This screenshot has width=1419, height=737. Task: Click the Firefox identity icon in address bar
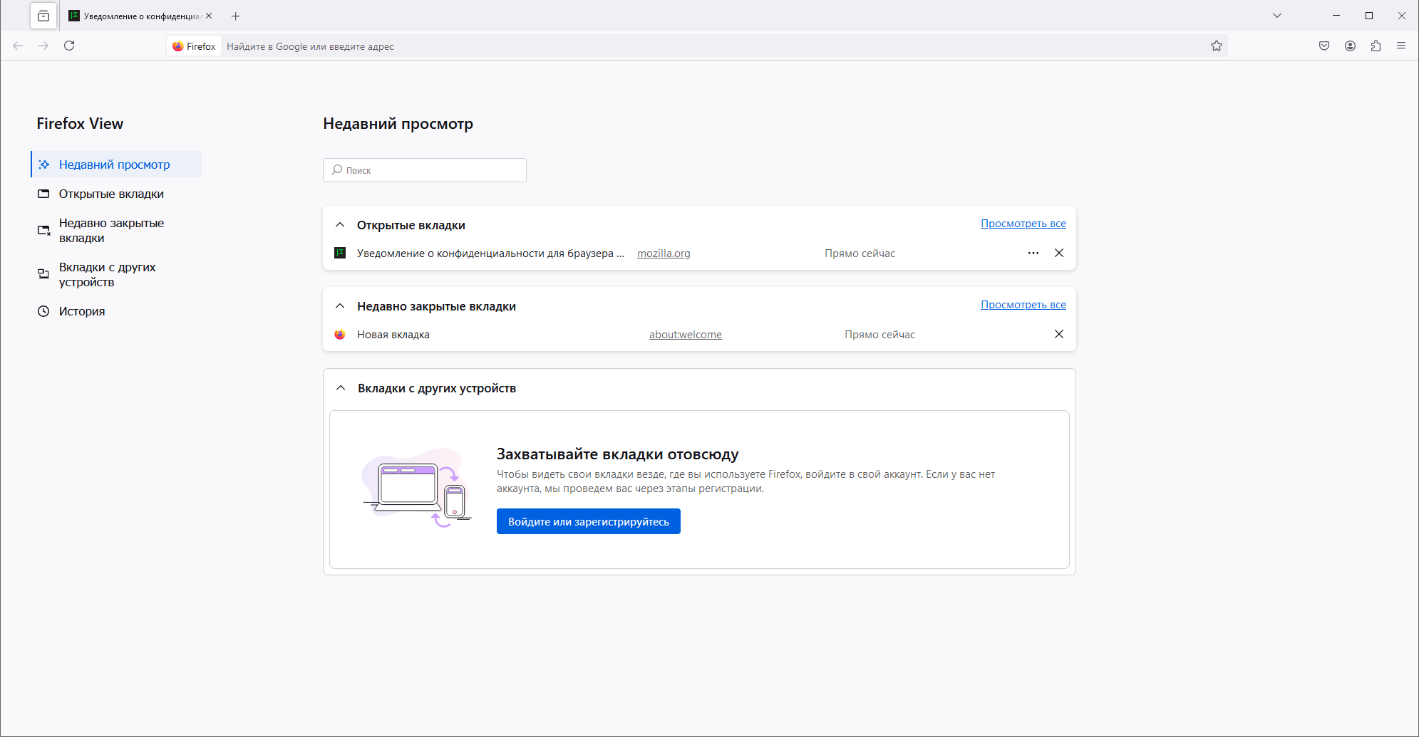(194, 46)
